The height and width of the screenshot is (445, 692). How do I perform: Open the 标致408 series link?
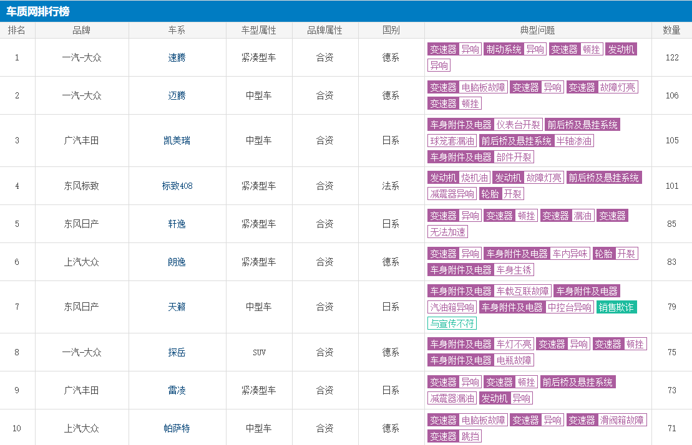(x=177, y=186)
